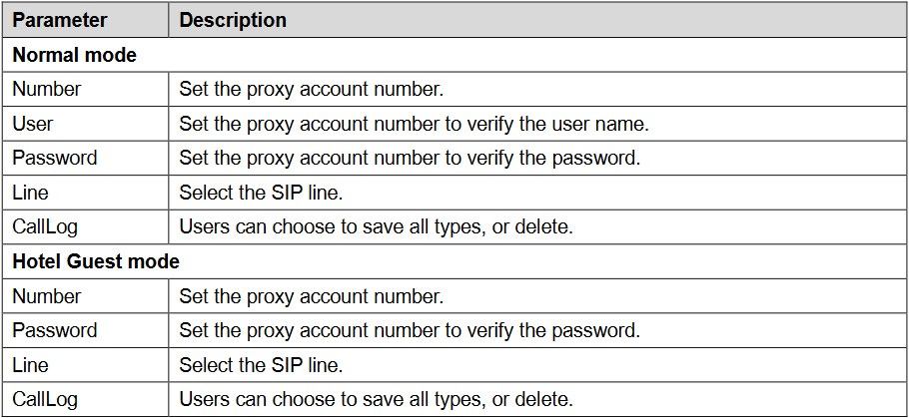
Task: Click the User parameter cell
Action: [x=33, y=124]
